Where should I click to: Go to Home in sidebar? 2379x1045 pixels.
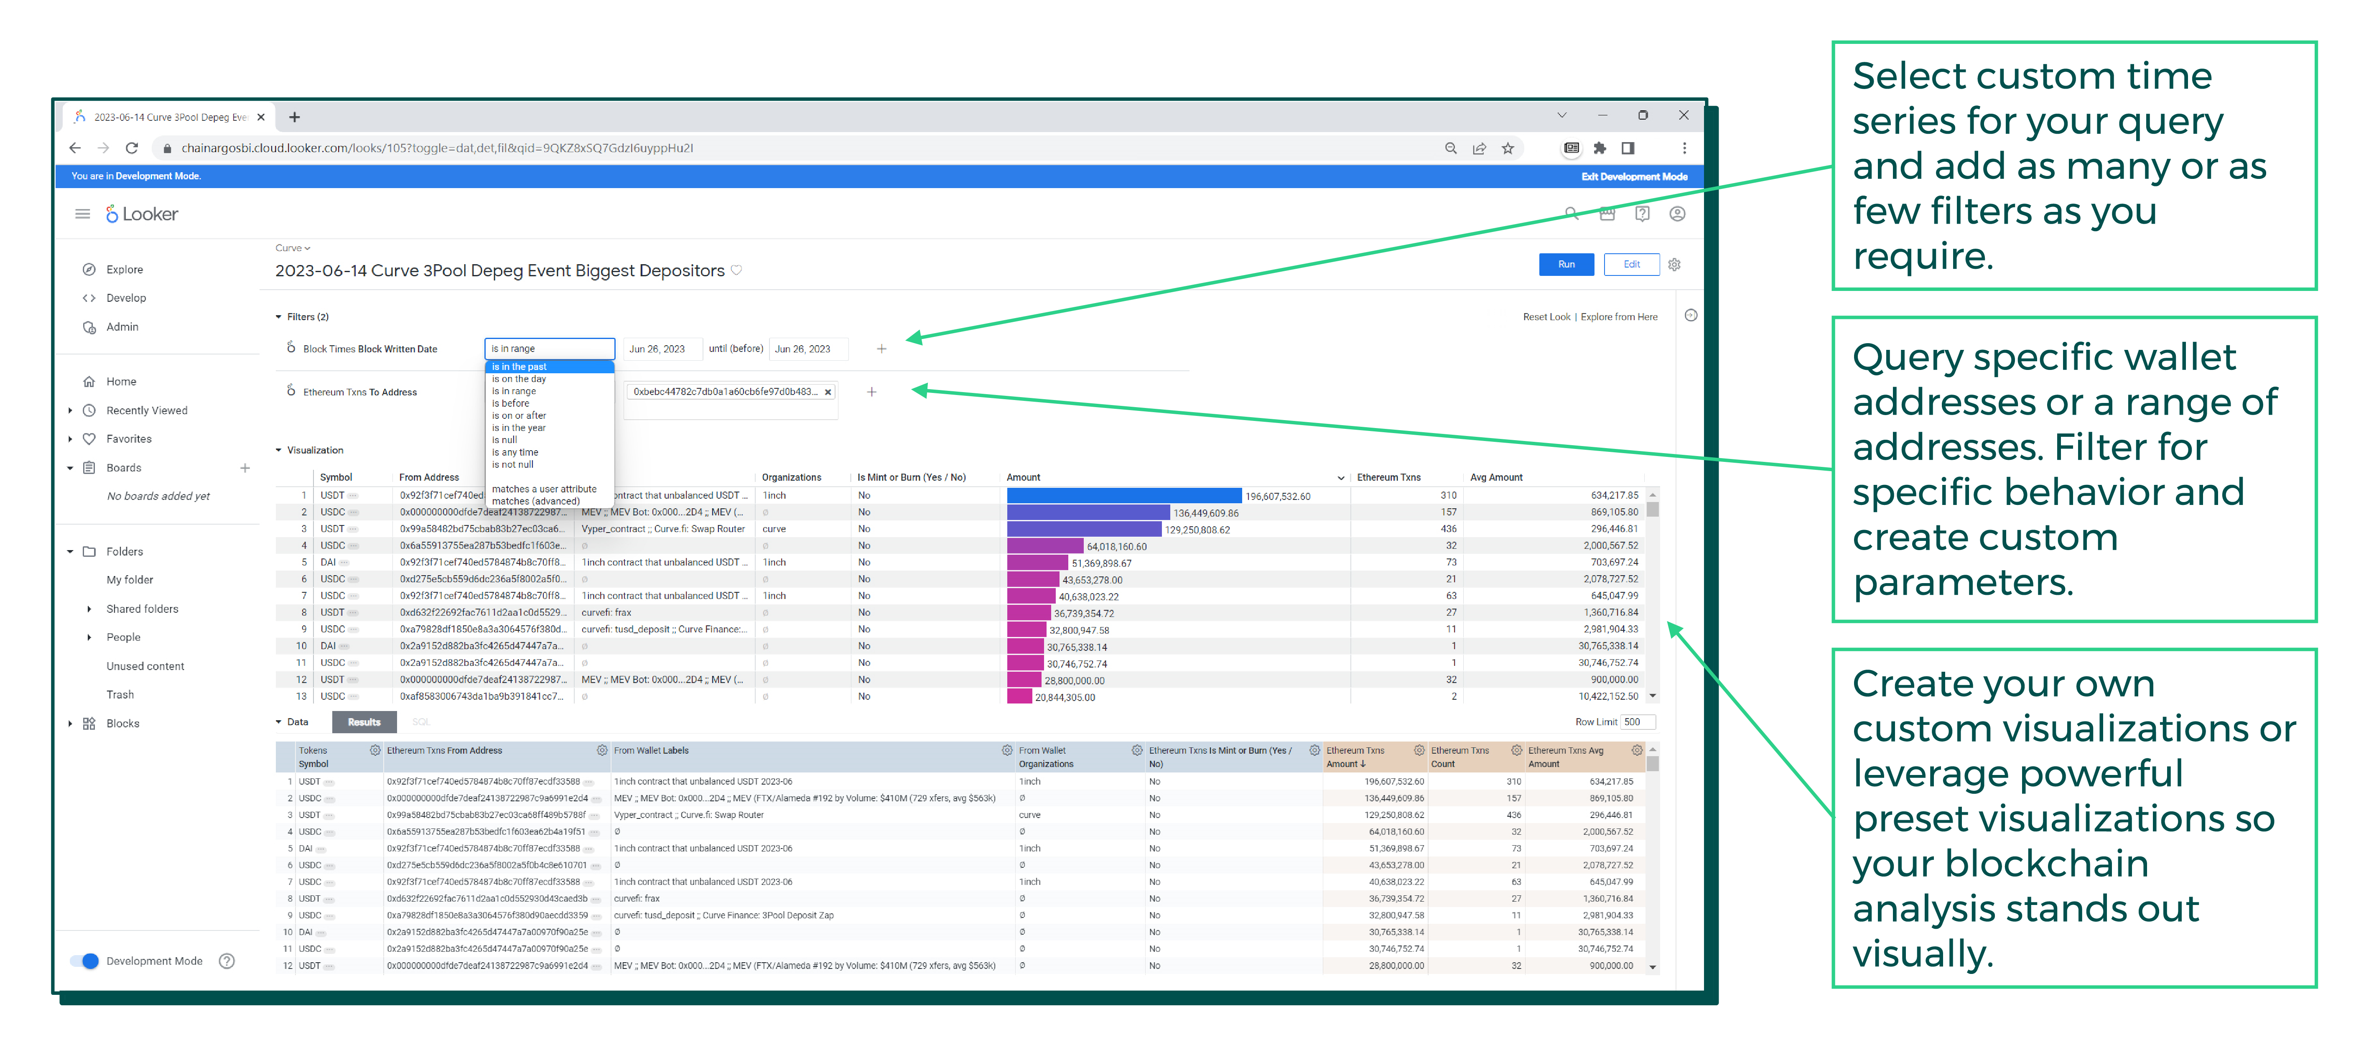120,382
